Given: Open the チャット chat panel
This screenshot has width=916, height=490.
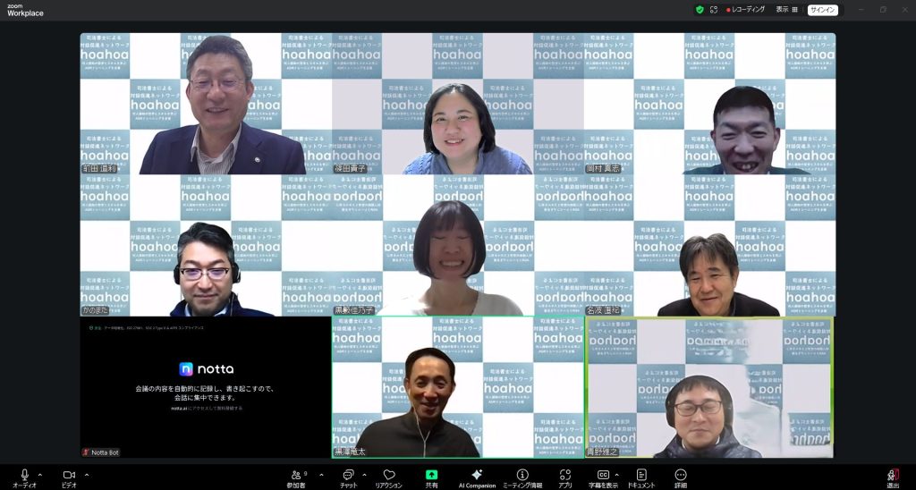Looking at the screenshot, I should point(348,476).
